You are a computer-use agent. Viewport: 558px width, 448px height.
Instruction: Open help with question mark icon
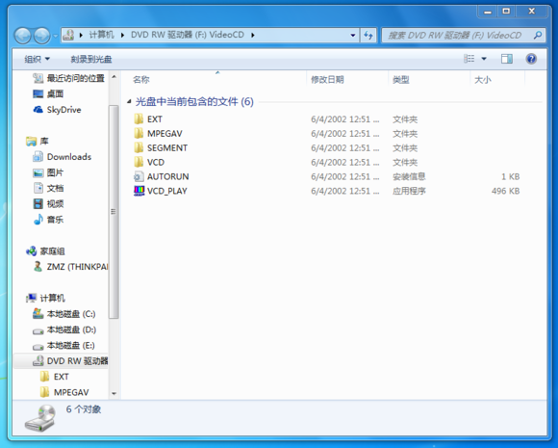point(531,59)
